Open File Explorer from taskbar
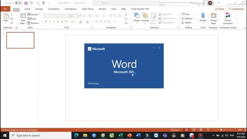 tap(85, 136)
